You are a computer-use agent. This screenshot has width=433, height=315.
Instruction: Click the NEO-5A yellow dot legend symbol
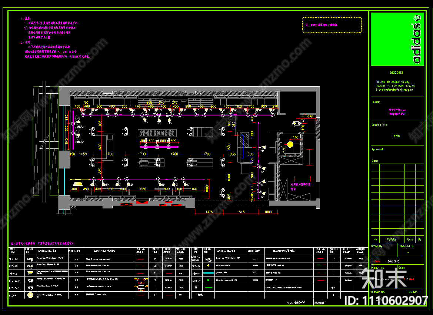coord(208,265)
